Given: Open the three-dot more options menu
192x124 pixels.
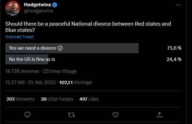Looking at the screenshot, I should [178, 5].
